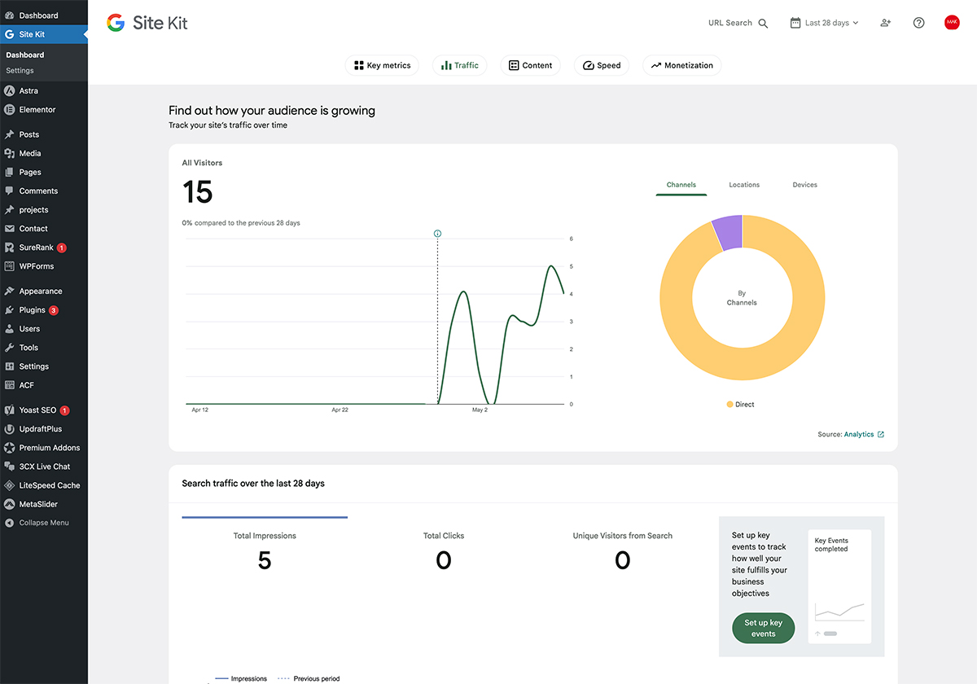This screenshot has height=684, width=977.
Task: Select the Content navigation chip
Action: 530,65
